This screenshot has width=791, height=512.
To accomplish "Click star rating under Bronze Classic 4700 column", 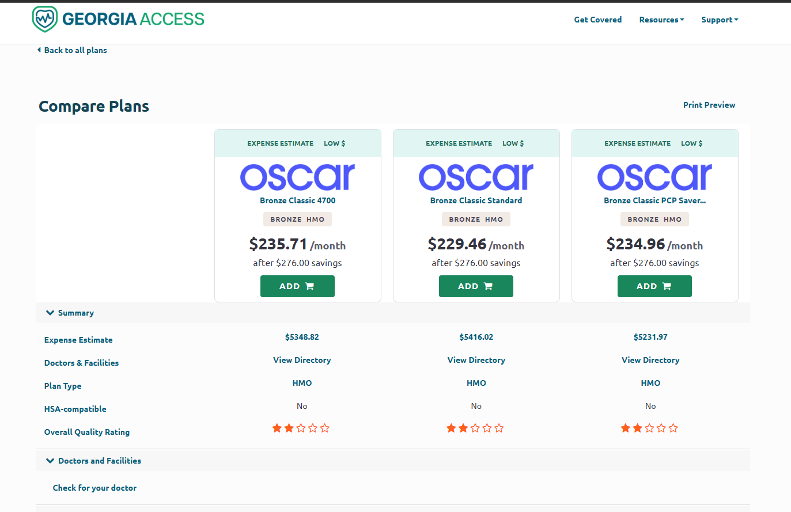I will coord(301,428).
